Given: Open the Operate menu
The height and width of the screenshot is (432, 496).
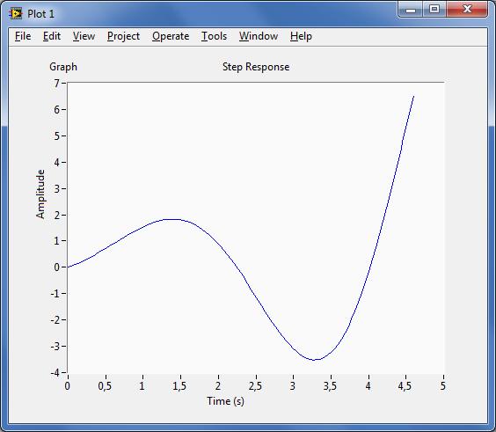Looking at the screenshot, I should point(171,36).
